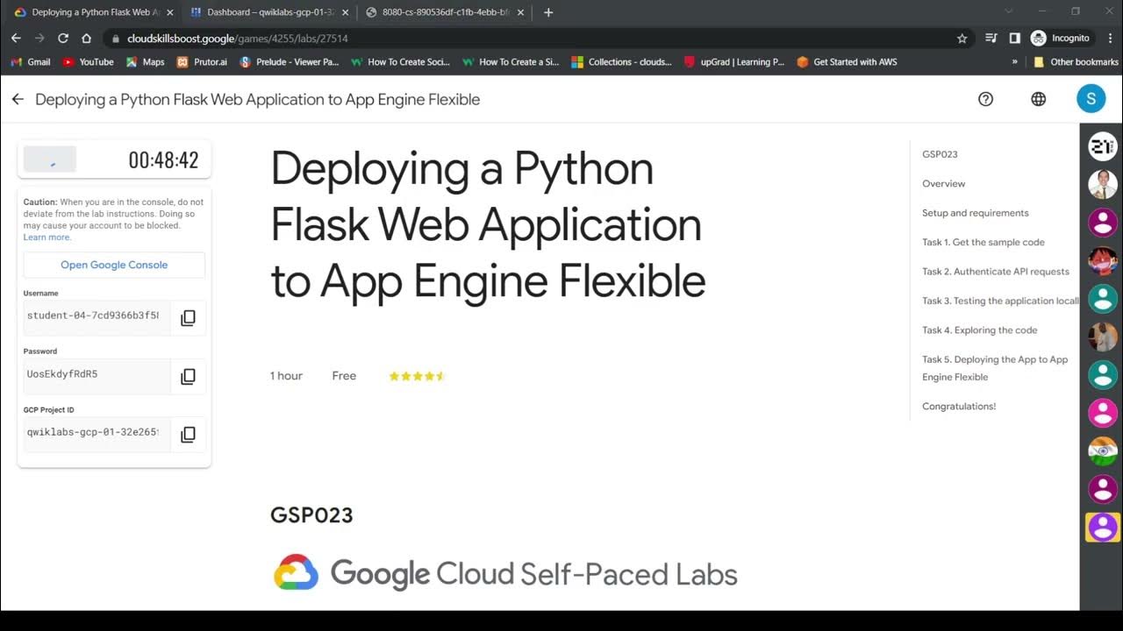Open the YouTube bookmark
Image resolution: width=1123 pixels, height=631 pixels.
[88, 62]
